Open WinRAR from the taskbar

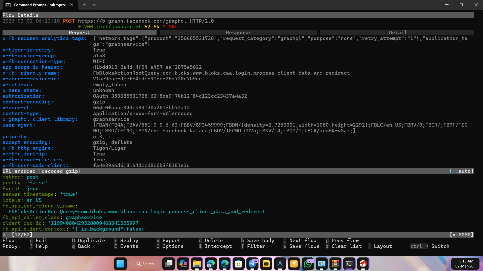click(335, 264)
